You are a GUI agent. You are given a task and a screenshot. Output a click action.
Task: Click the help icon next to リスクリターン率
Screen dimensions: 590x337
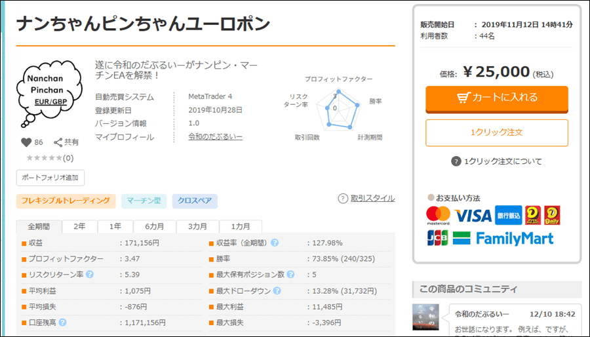(x=89, y=275)
